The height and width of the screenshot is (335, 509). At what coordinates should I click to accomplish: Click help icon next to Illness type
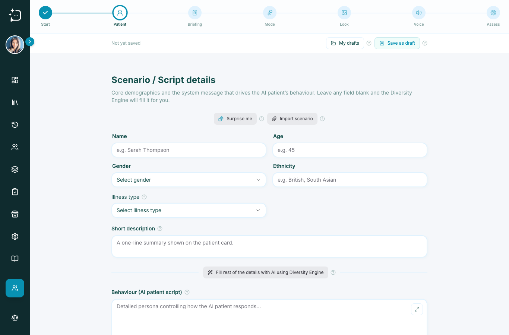[x=144, y=197]
